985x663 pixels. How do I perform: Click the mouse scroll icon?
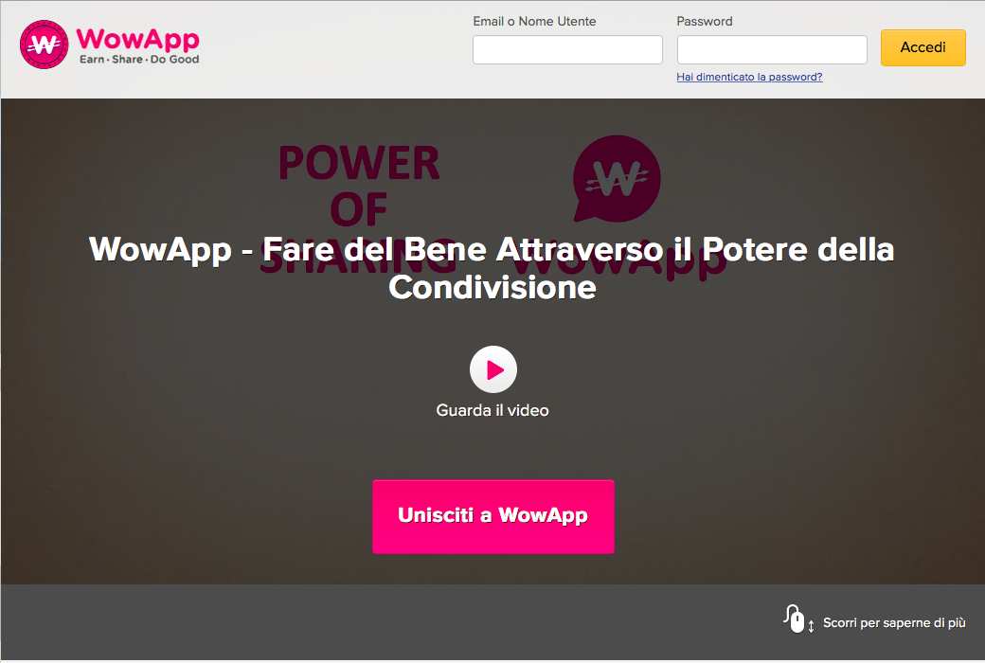coord(797,619)
